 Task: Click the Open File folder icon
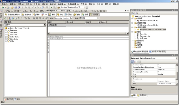coord(12,8)
